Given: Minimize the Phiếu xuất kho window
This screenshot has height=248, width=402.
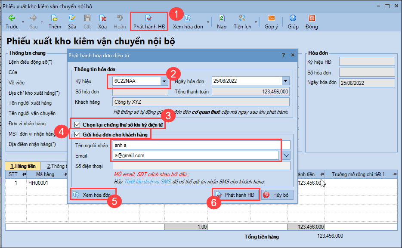Looking at the screenshot, I should [378, 6].
